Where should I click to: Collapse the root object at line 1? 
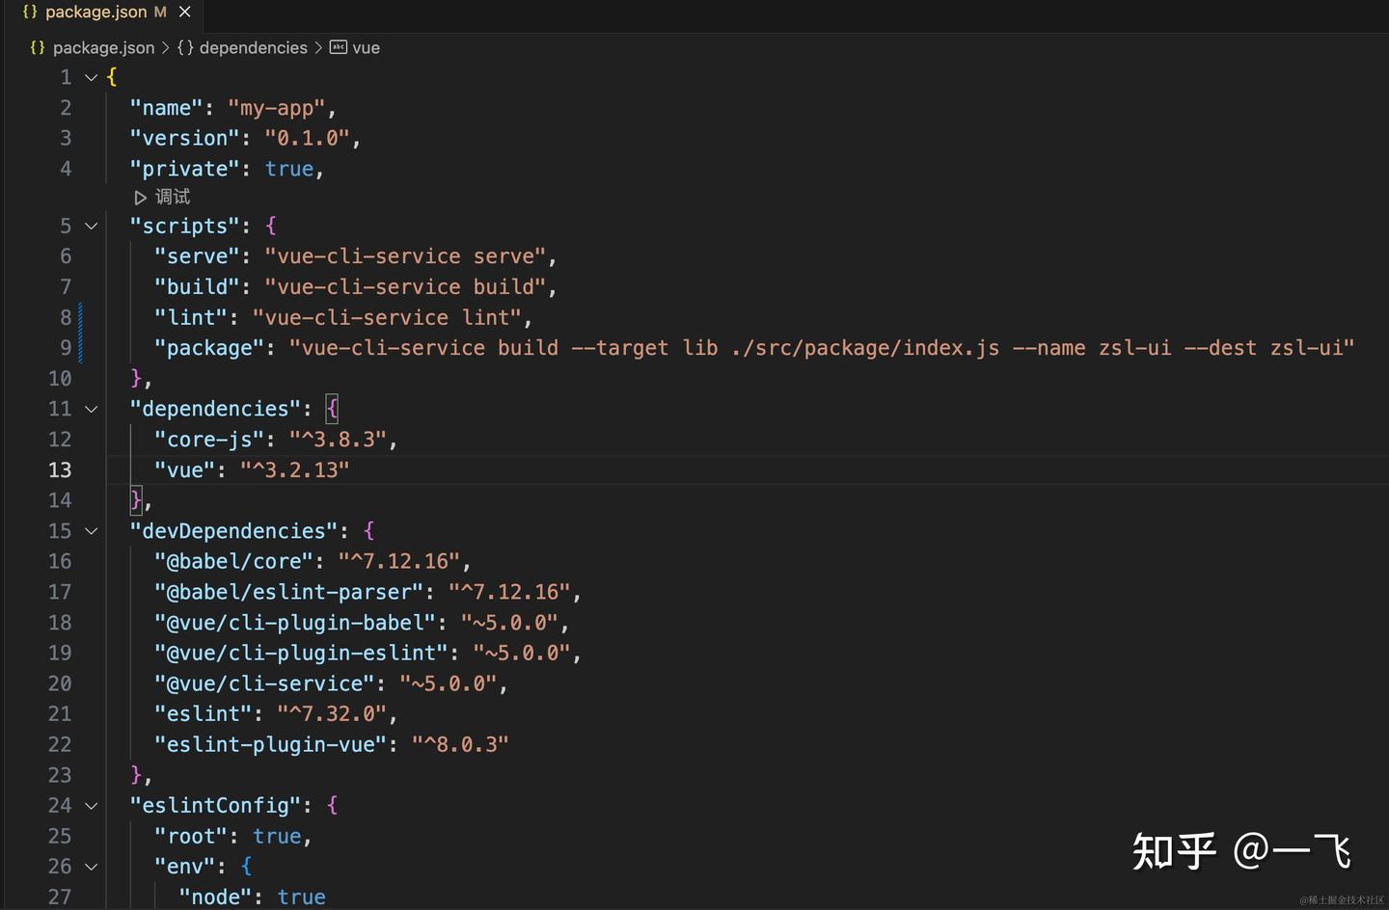click(x=92, y=77)
